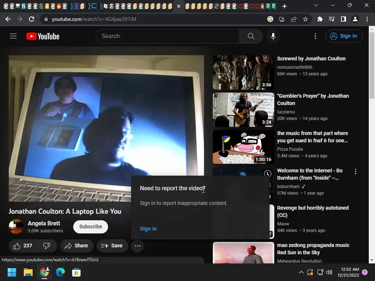Open the Chrome extensions puzzle icon
Image resolution: width=375 pixels, height=281 pixels.
tap(320, 19)
